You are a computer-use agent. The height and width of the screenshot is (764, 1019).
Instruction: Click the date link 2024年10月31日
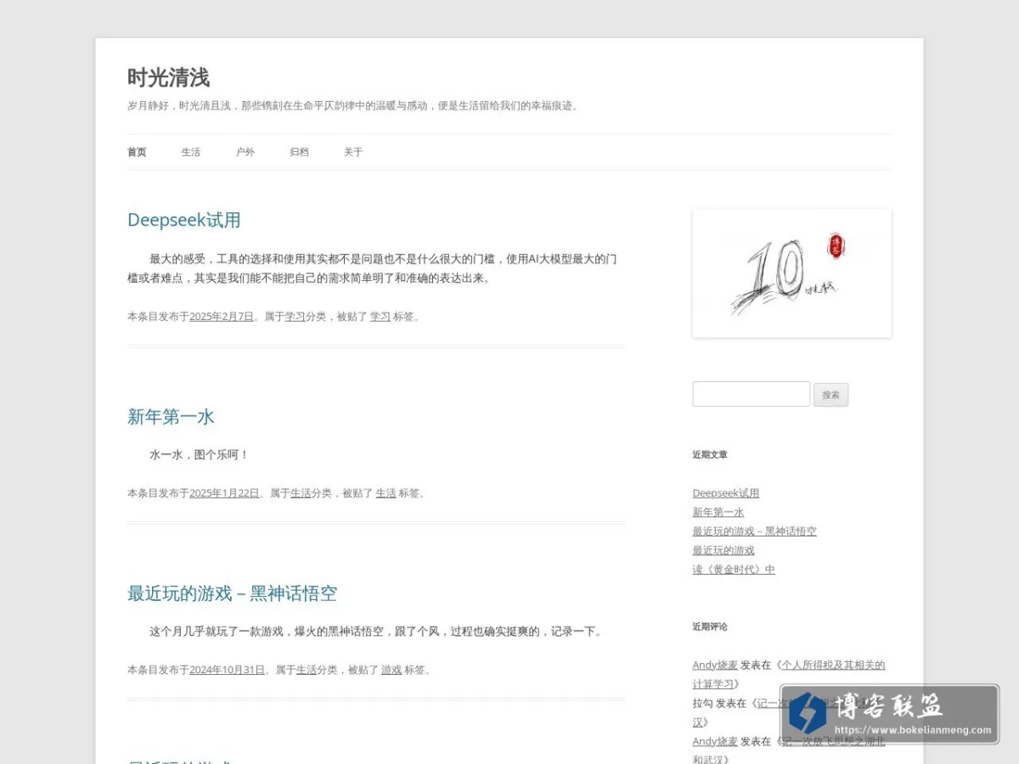[x=228, y=670]
